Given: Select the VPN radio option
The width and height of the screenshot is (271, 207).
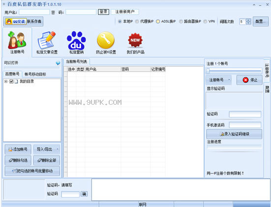Looking at the screenshot, I should pos(205,22).
